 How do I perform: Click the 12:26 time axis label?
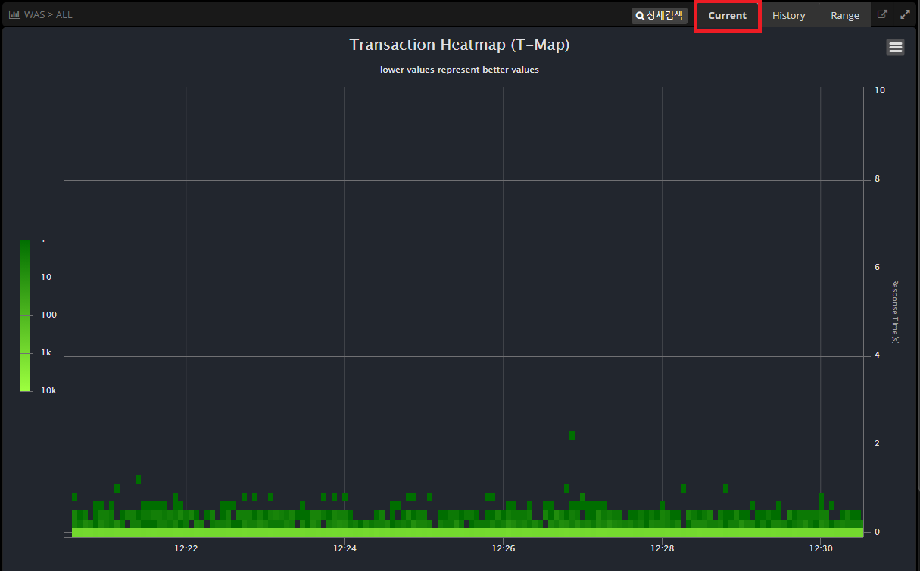pyautogui.click(x=504, y=548)
